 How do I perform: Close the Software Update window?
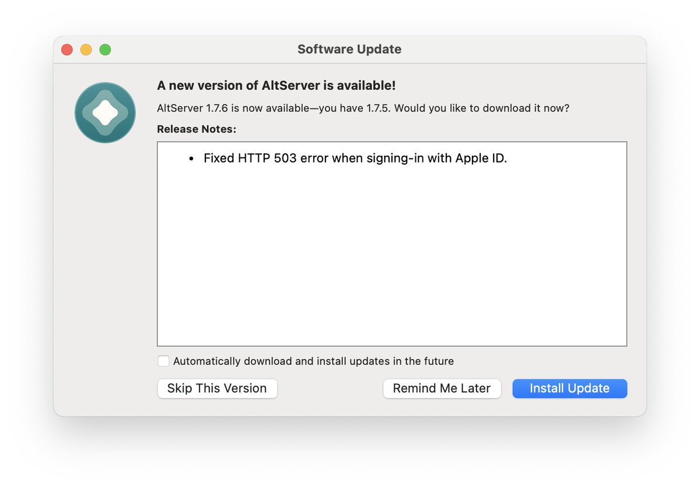coord(67,50)
